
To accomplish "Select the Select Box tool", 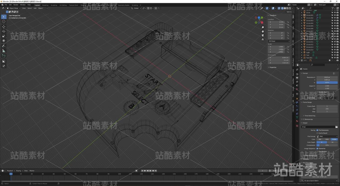I will click(x=4, y=17).
